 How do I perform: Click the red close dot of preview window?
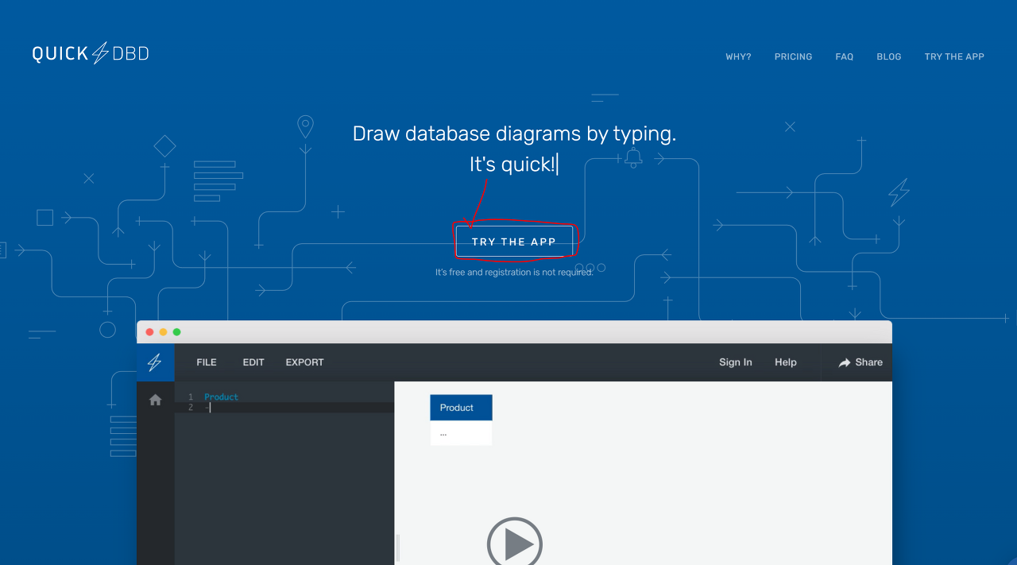pyautogui.click(x=150, y=332)
